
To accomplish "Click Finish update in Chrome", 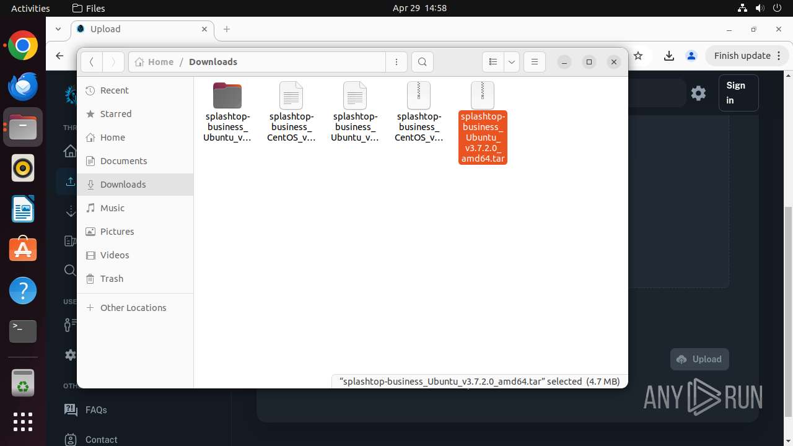I will pyautogui.click(x=747, y=56).
